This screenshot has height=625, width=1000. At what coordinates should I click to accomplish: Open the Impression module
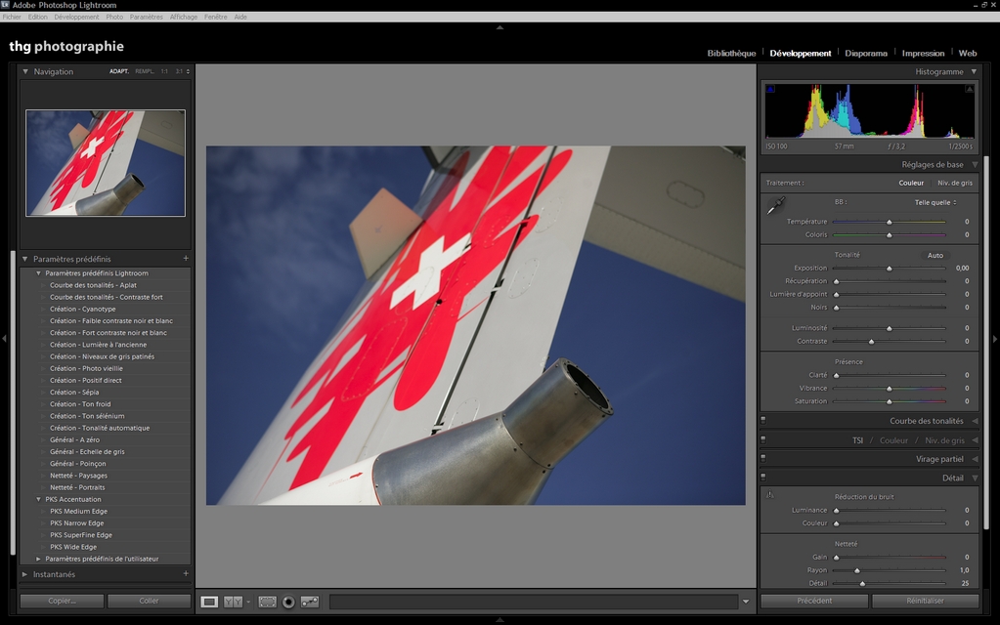(x=923, y=54)
